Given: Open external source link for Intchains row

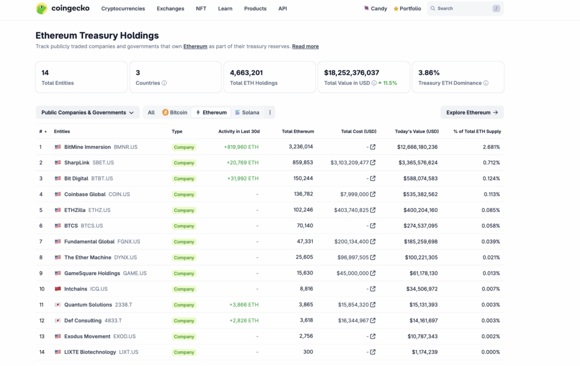Looking at the screenshot, I should [373, 288].
